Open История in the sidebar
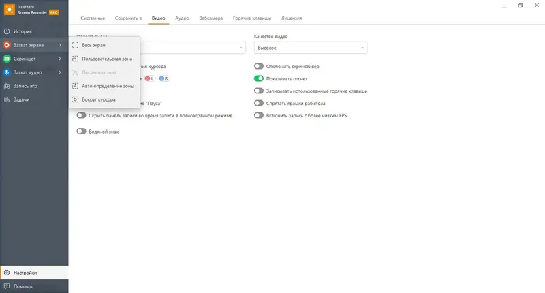 click(x=34, y=31)
